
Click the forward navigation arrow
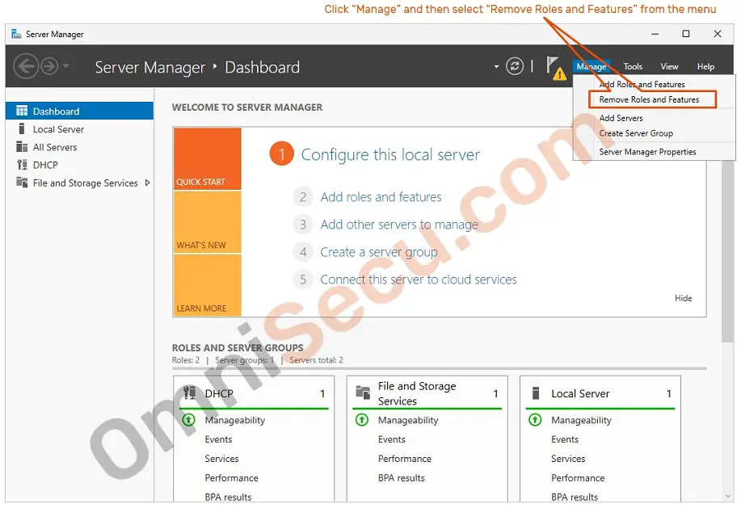[49, 66]
